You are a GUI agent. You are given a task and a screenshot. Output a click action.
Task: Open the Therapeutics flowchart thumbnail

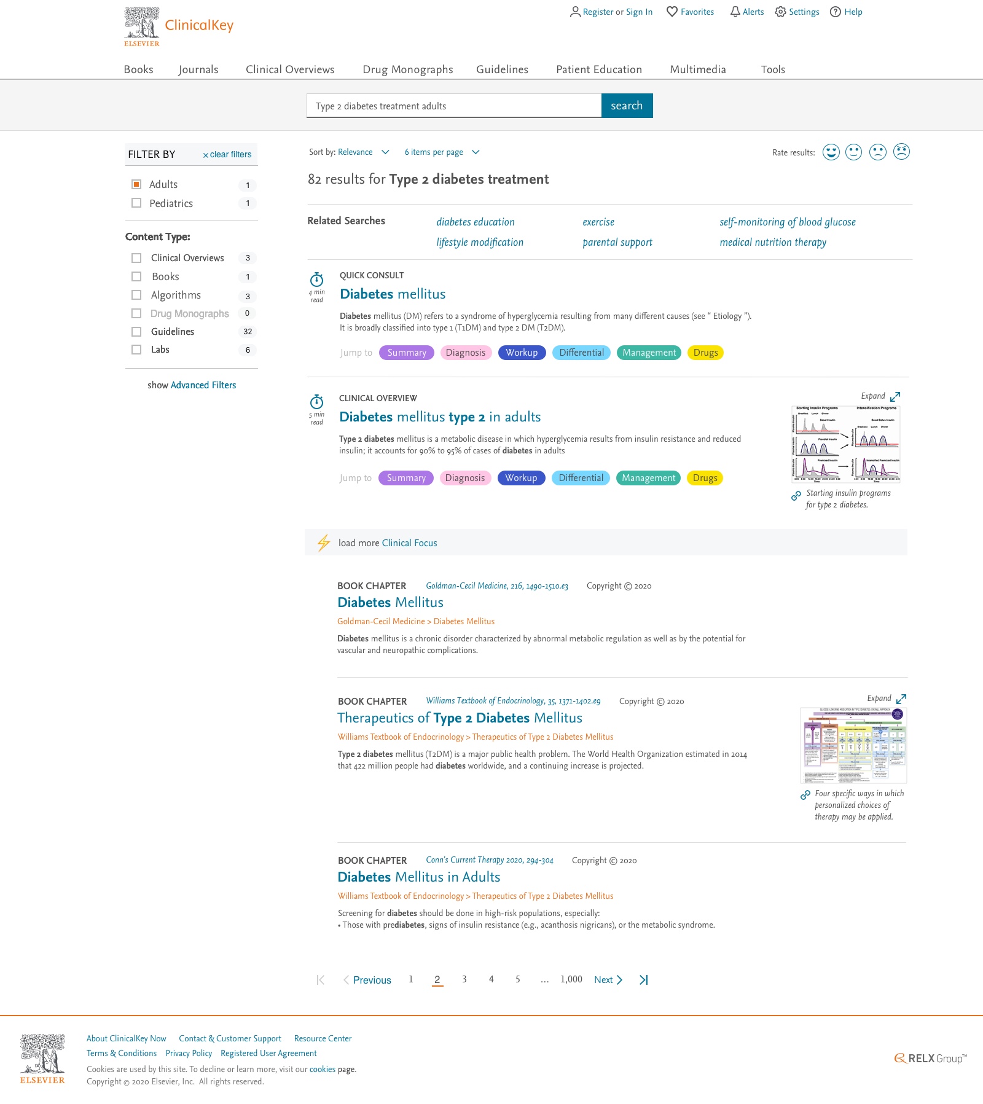click(853, 745)
